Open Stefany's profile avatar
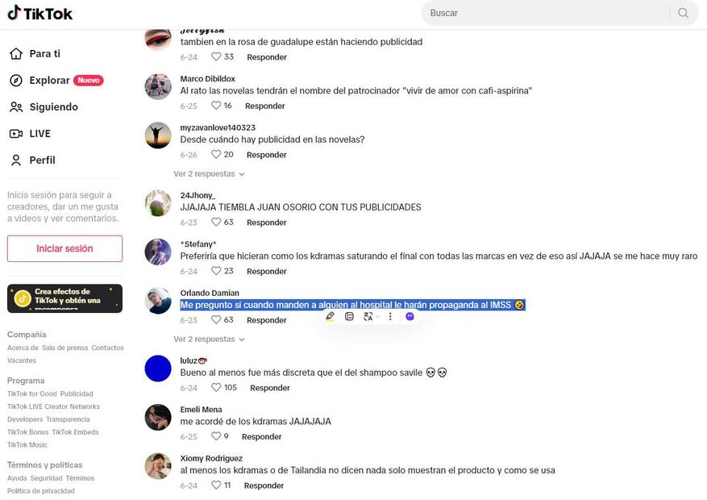This screenshot has height=500, width=707. click(158, 252)
